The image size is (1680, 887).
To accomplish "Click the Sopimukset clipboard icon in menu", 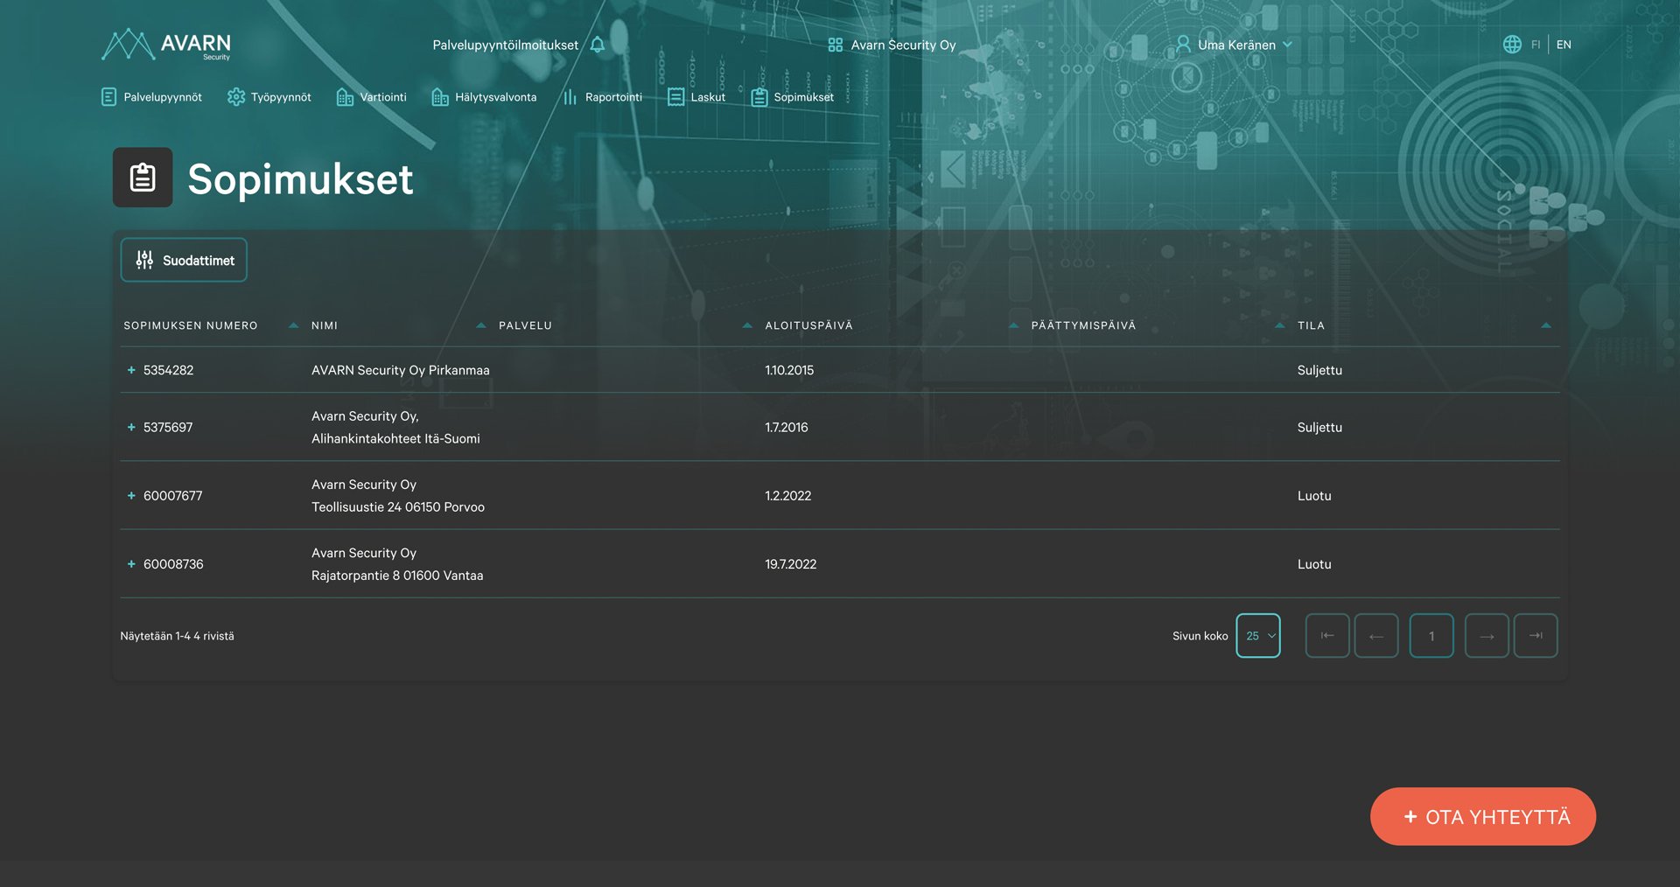I will (x=759, y=97).
